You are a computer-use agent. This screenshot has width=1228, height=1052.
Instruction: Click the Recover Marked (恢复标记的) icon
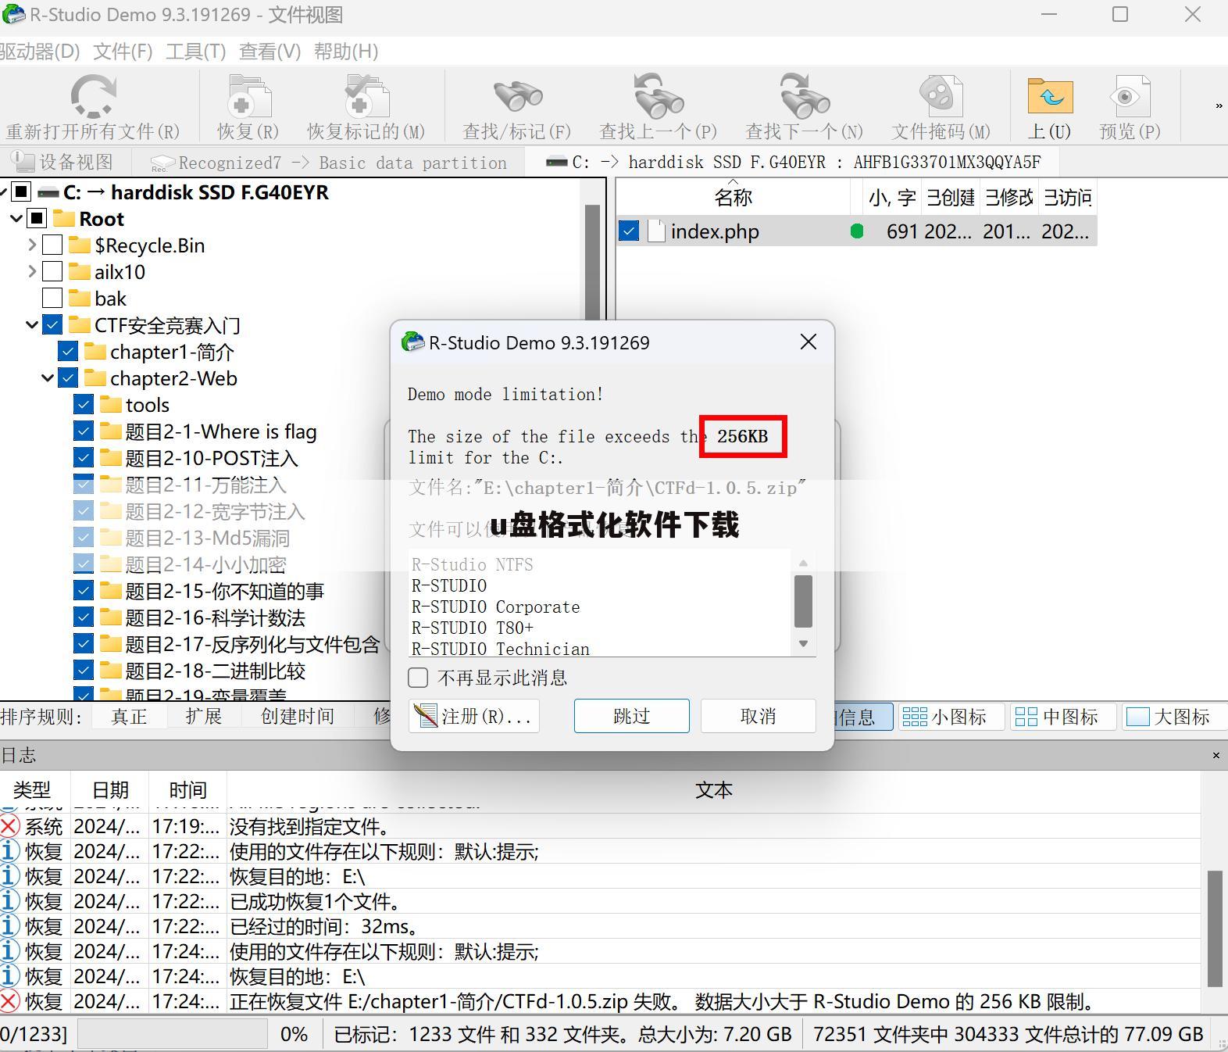tap(366, 96)
